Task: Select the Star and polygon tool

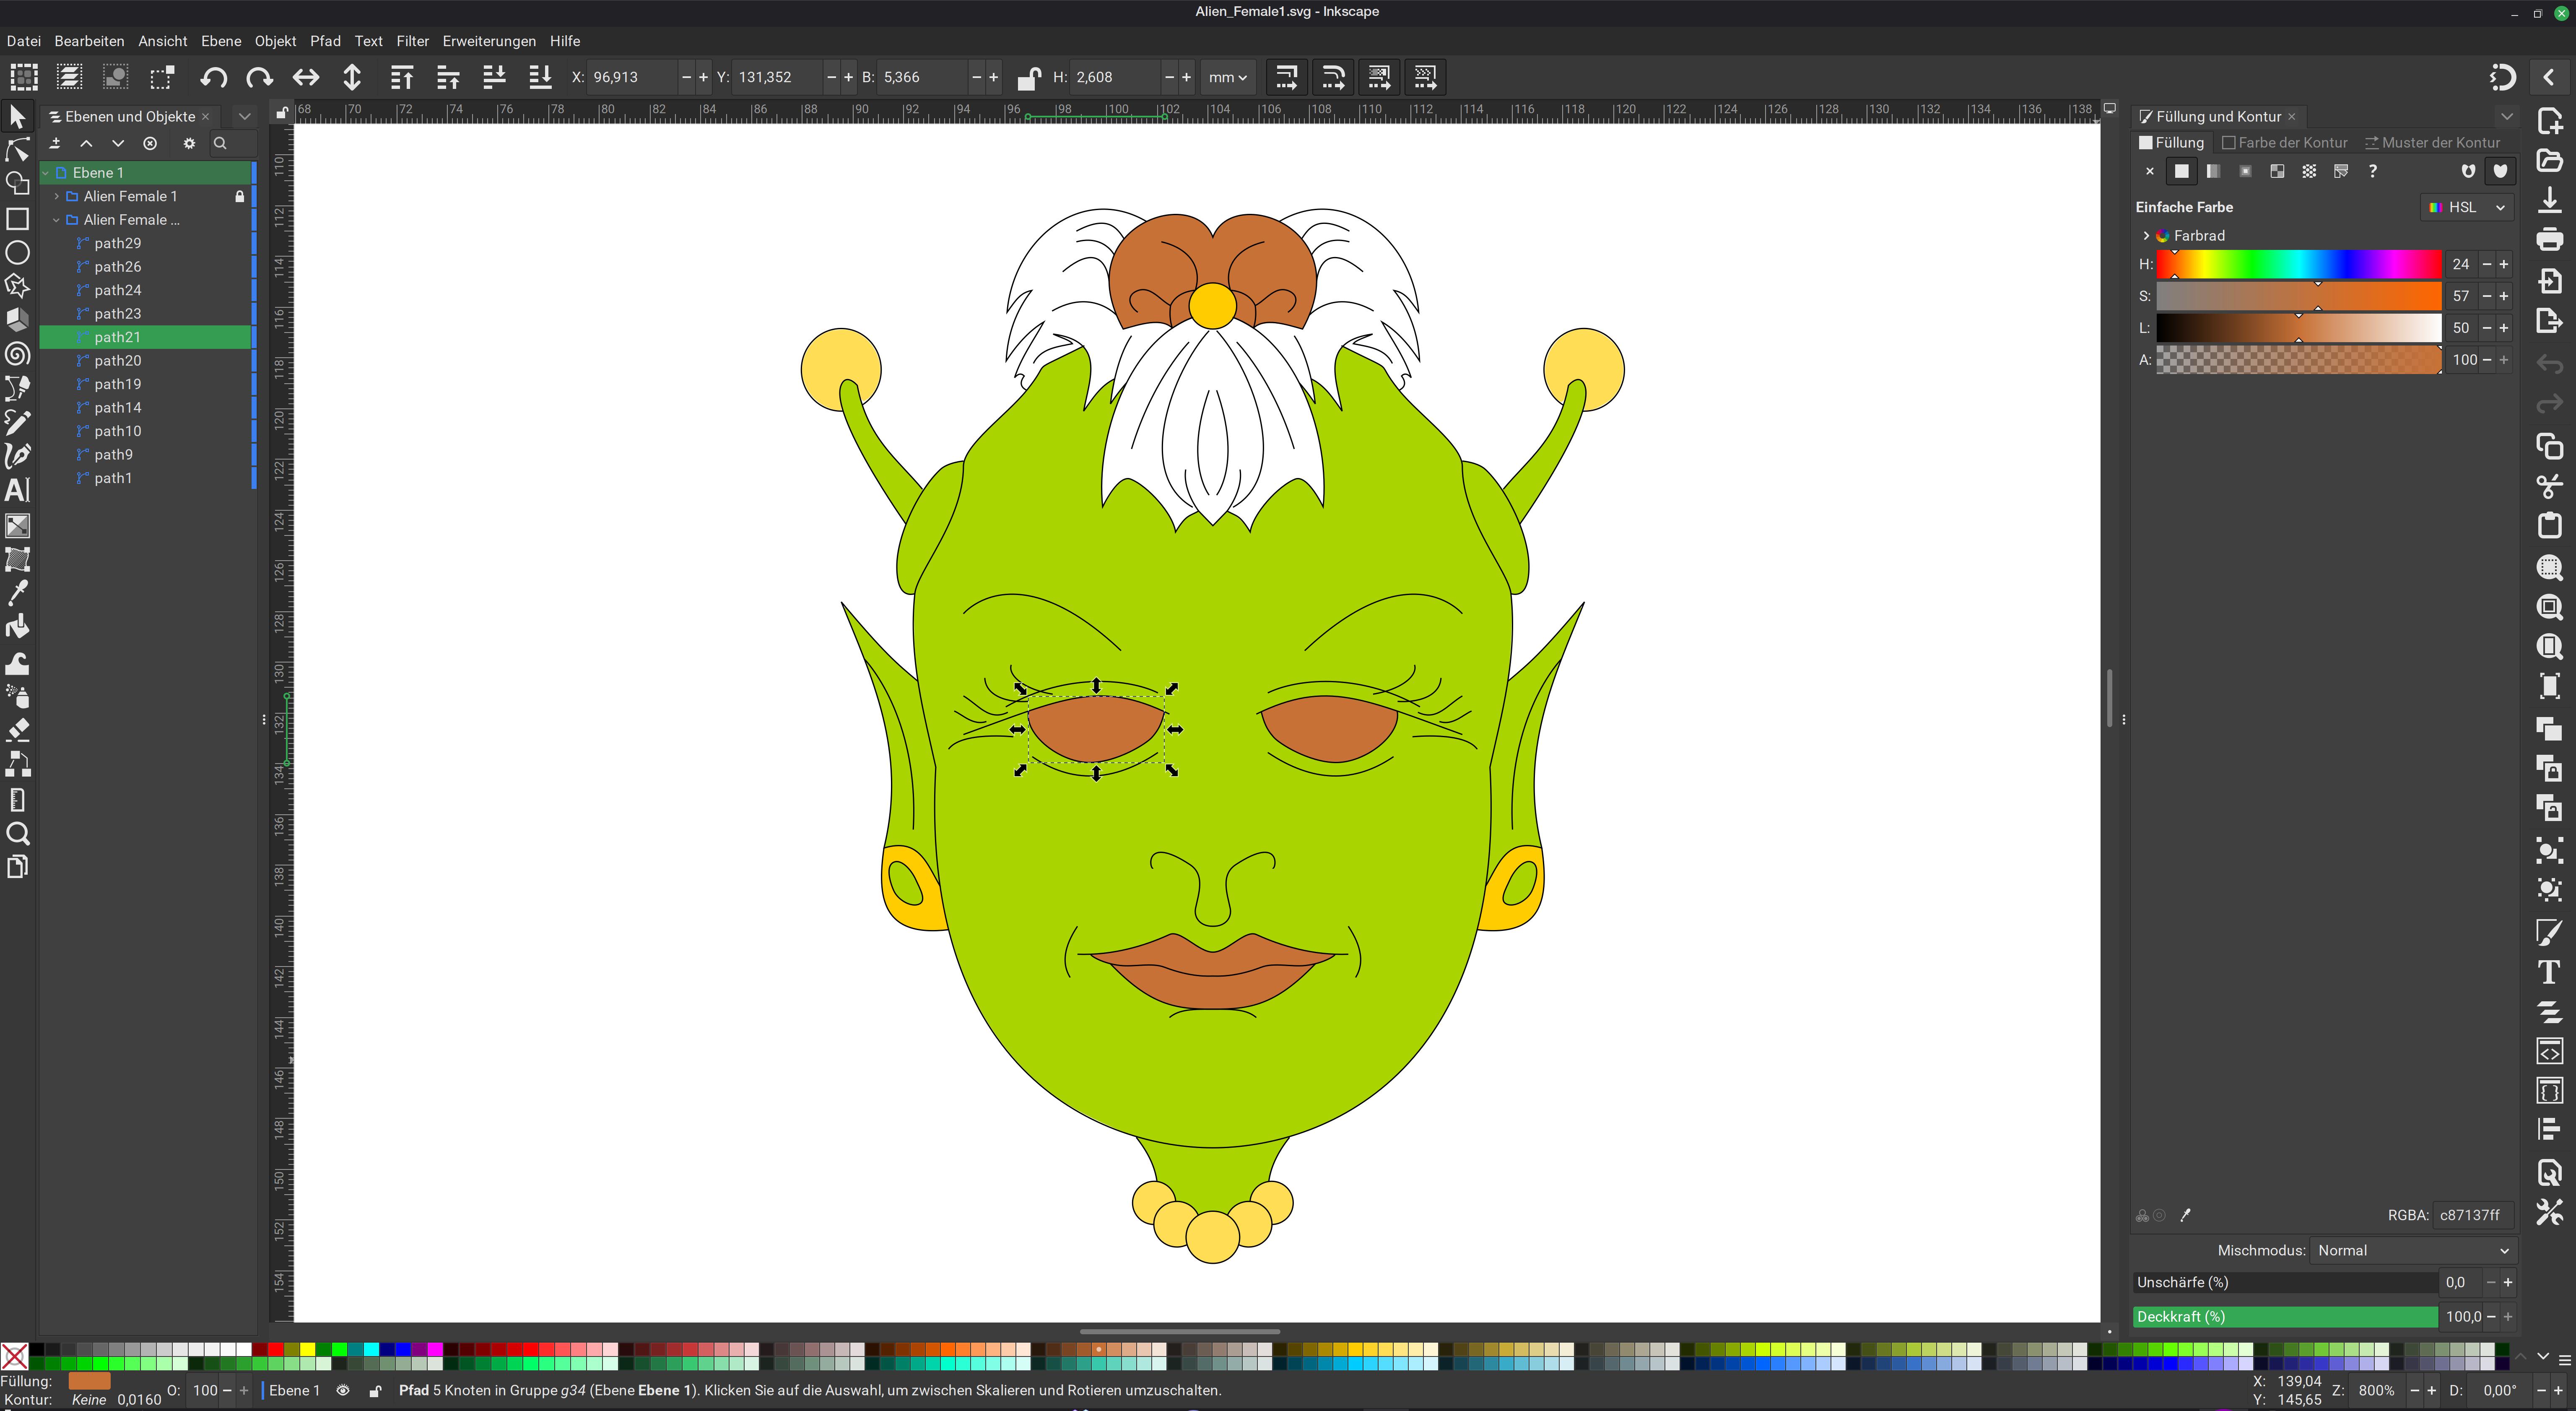Action: (17, 287)
